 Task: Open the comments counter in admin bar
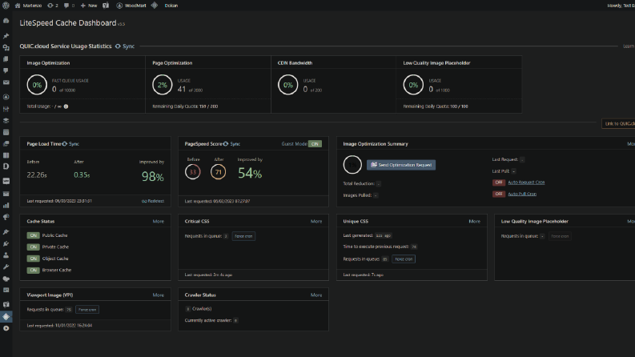tap(69, 6)
